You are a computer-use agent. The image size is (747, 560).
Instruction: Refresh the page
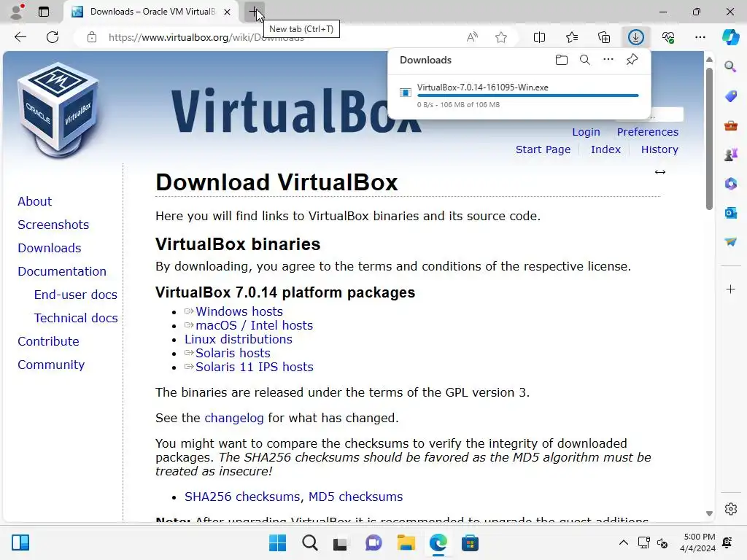pos(53,37)
